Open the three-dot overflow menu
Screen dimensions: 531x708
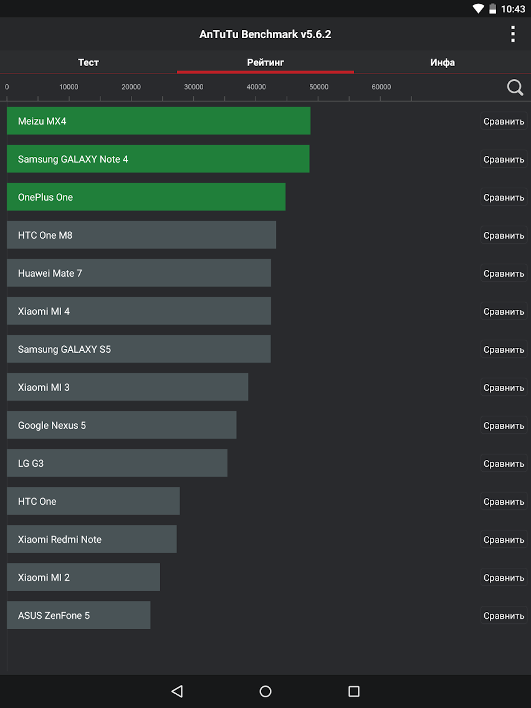[x=512, y=34]
